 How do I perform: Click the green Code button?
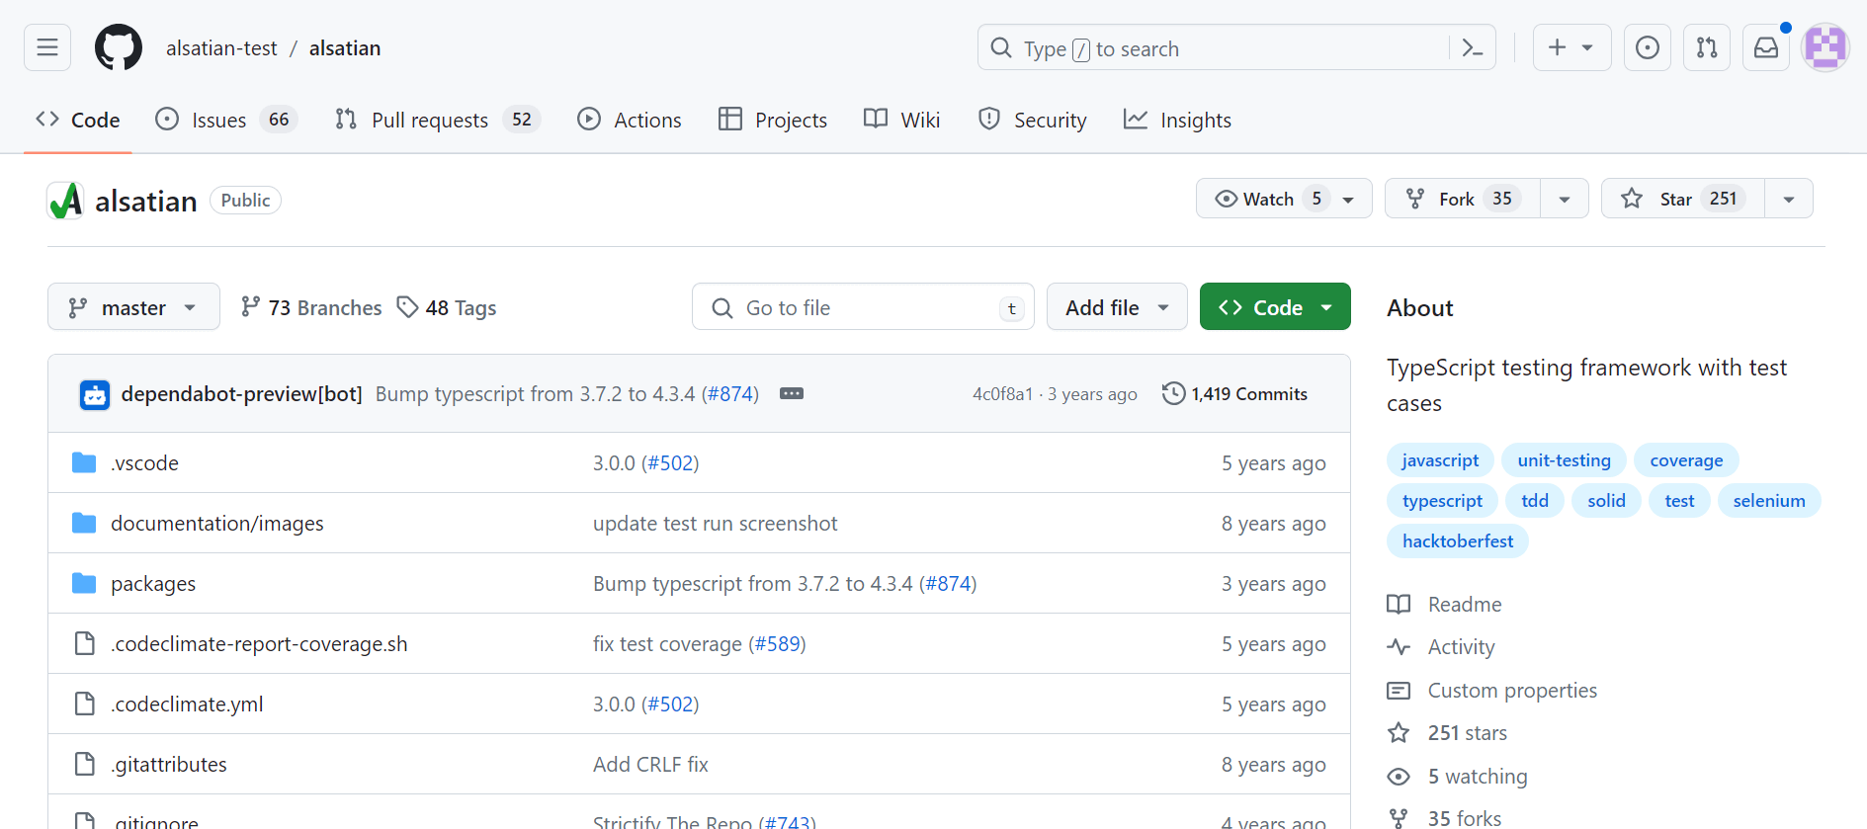(x=1275, y=307)
